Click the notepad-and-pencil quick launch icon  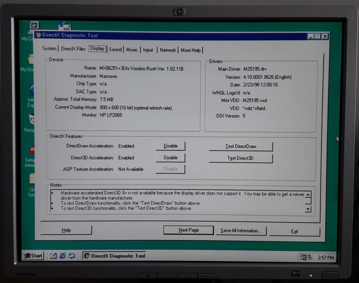53,256
